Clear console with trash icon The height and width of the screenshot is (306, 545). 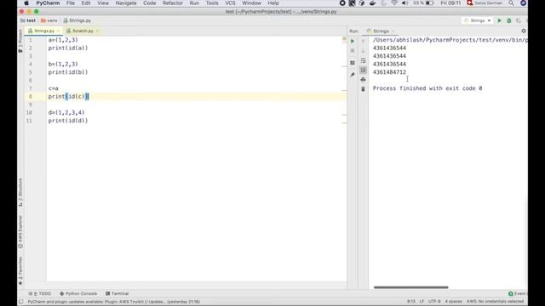click(x=364, y=89)
